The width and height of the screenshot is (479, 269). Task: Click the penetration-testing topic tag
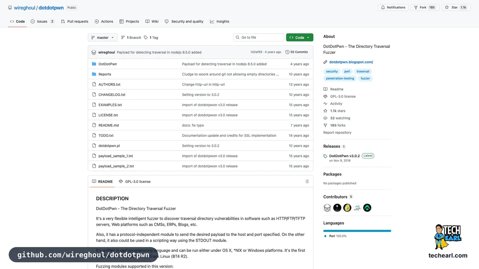coord(340,78)
